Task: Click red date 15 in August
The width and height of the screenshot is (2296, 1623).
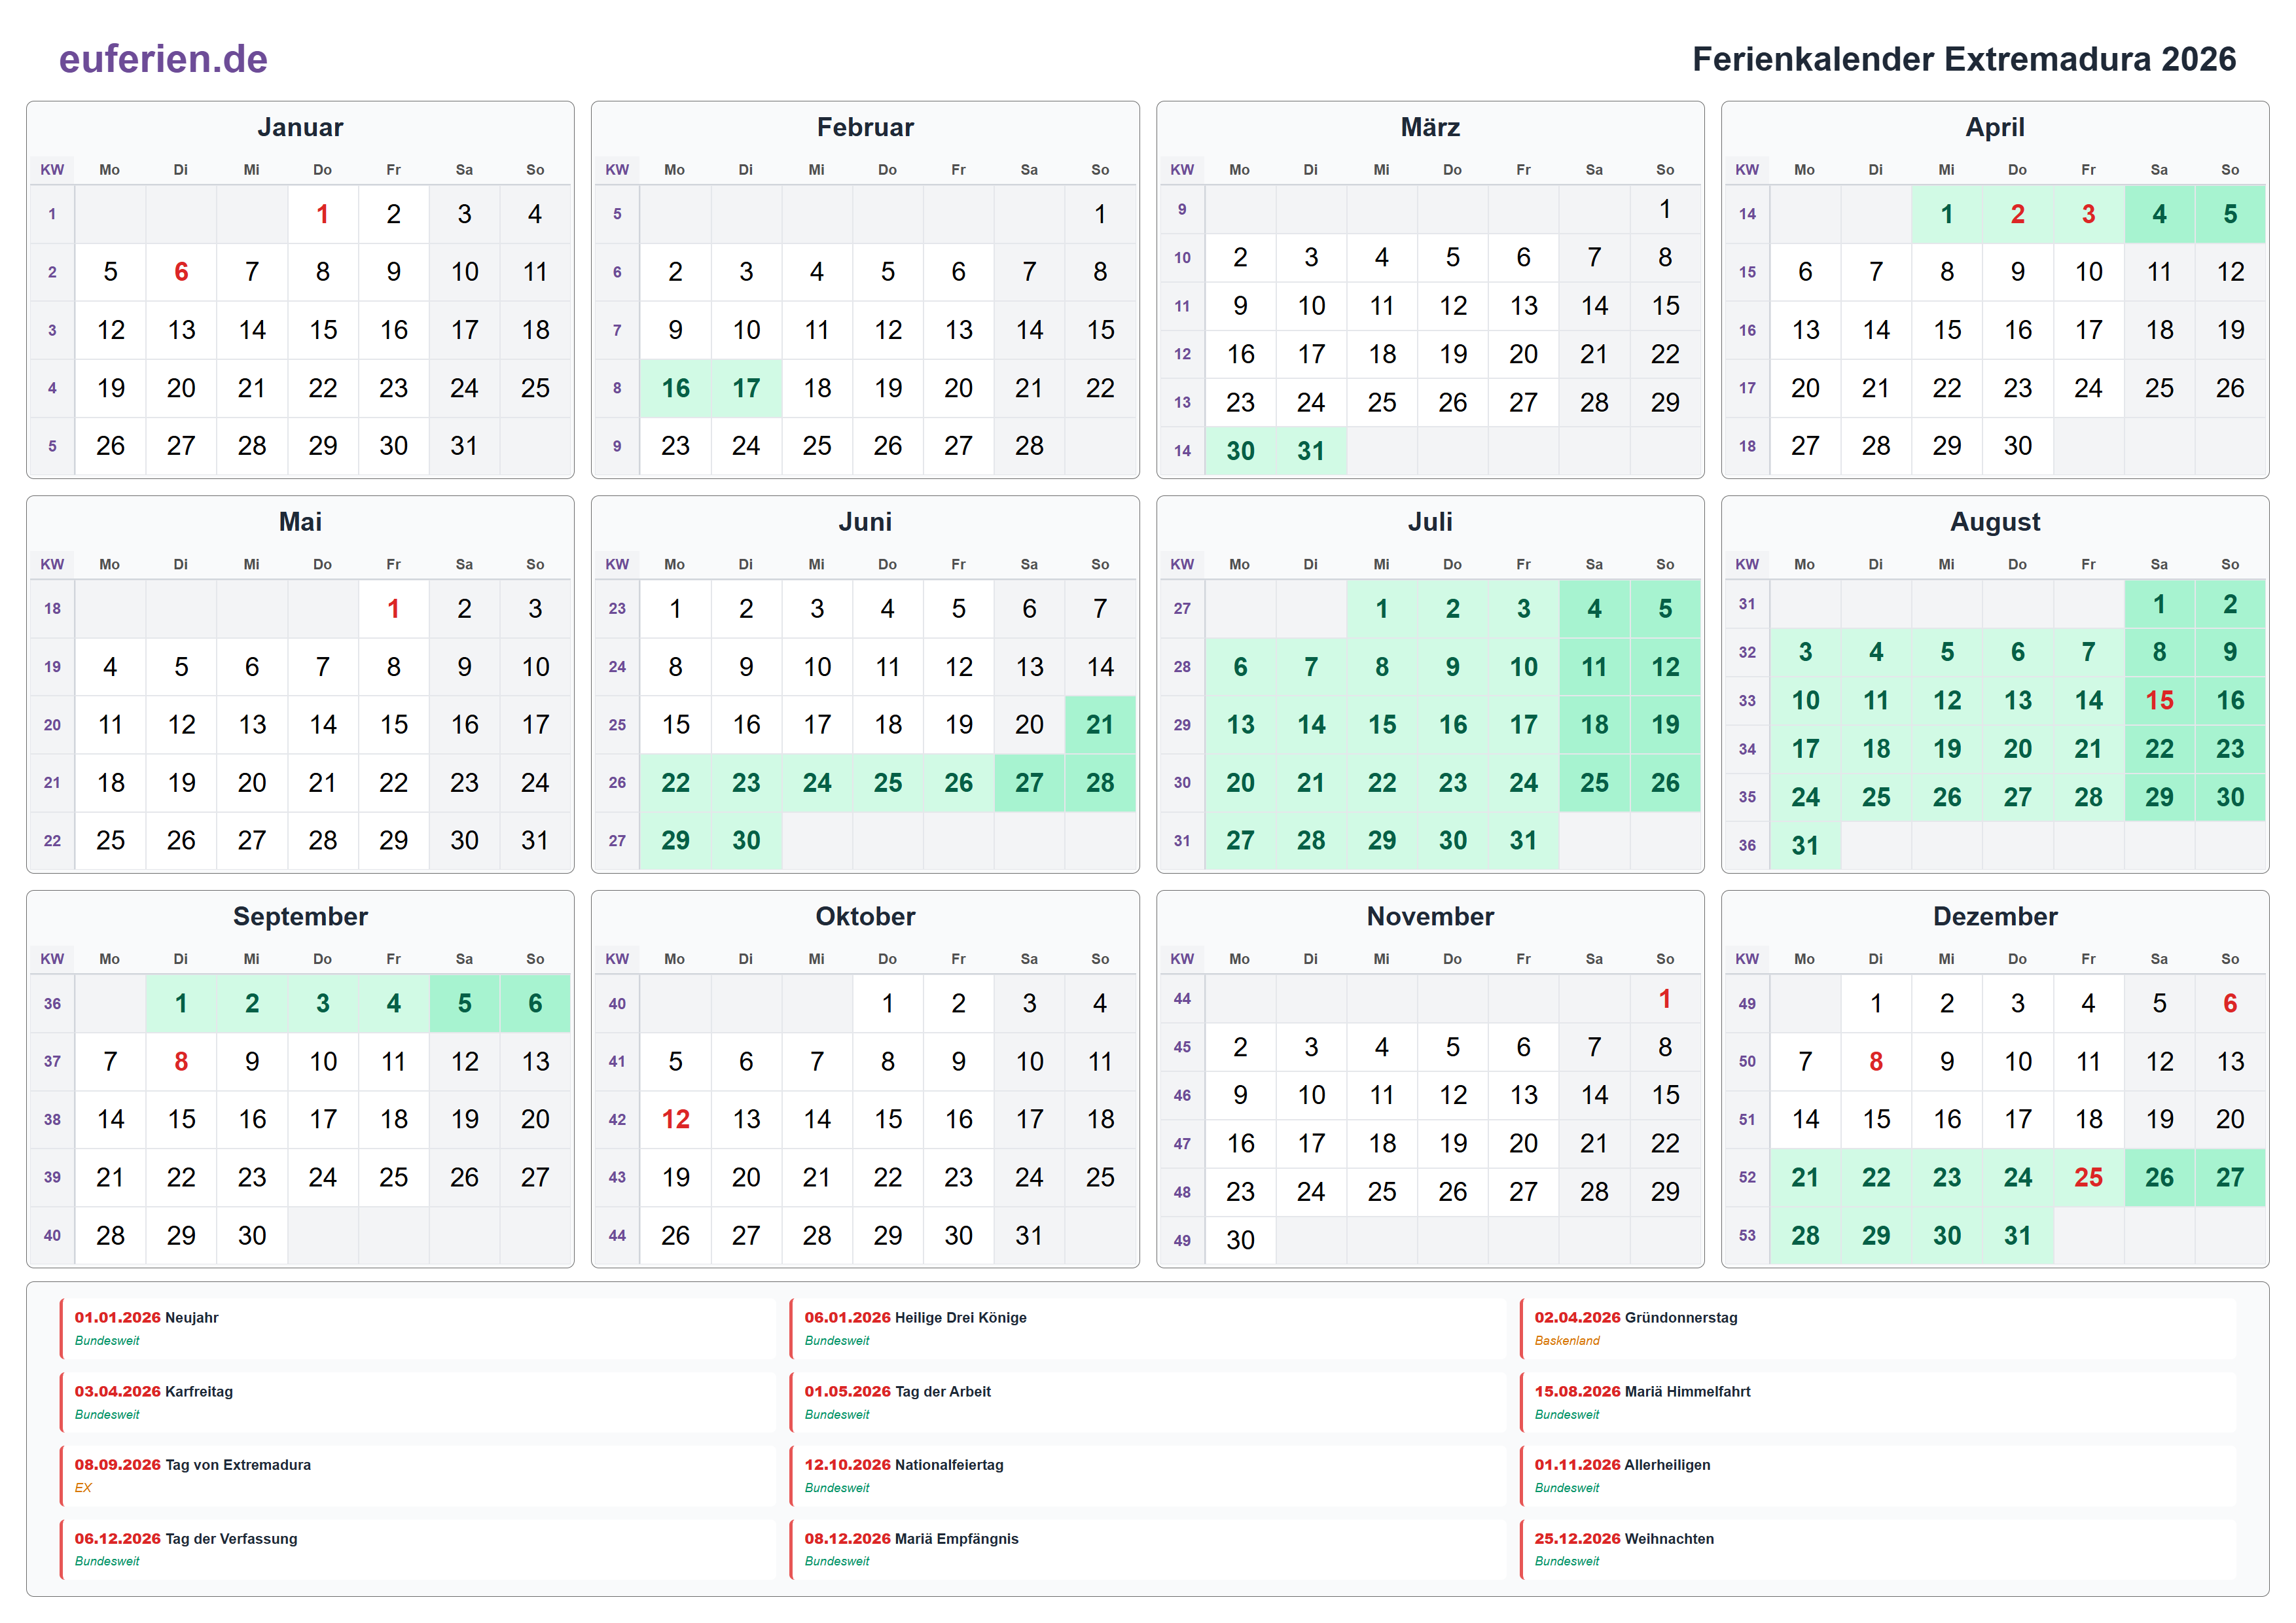Action: [x=2159, y=701]
